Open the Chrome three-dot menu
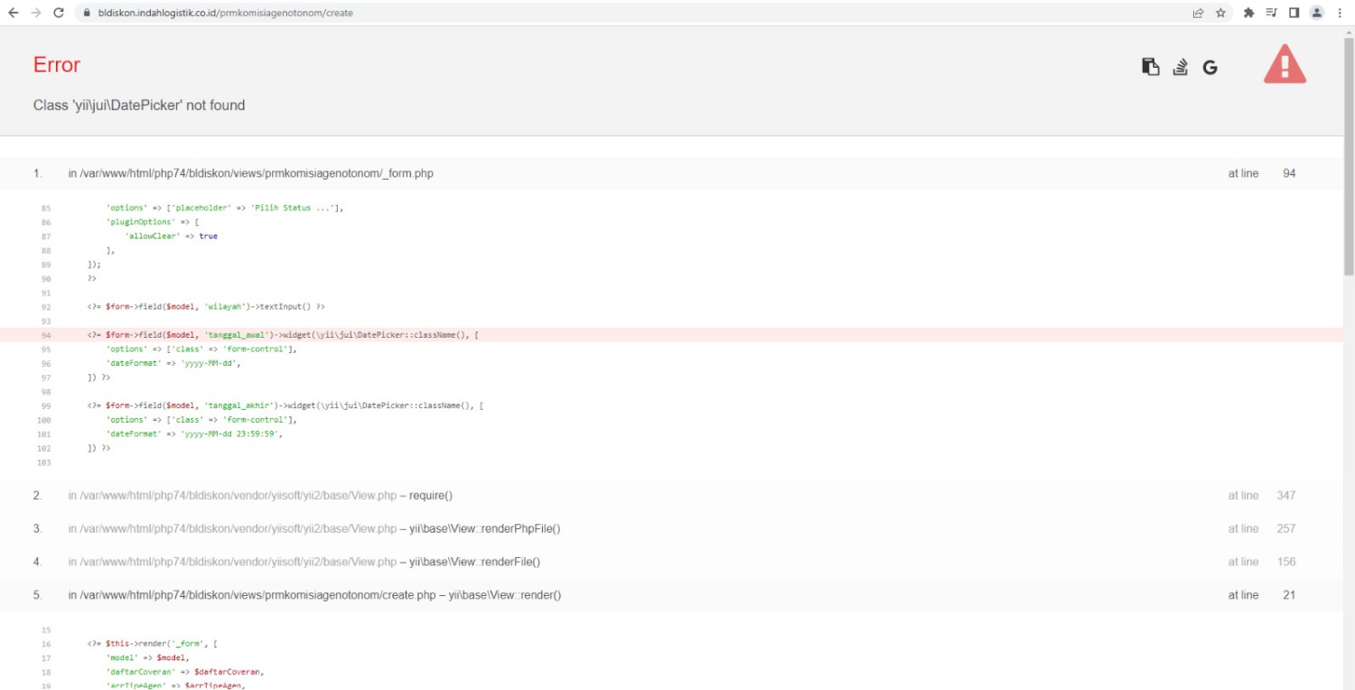The height and width of the screenshot is (690, 1355). 1339,13
